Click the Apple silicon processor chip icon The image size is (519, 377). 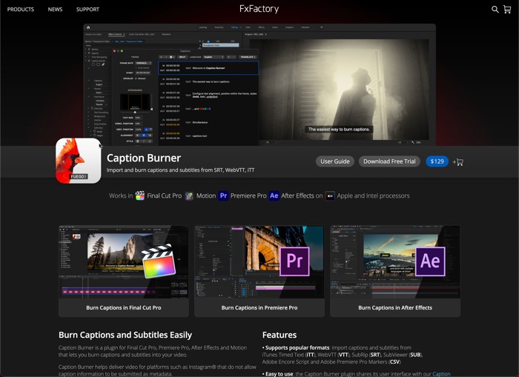point(330,196)
